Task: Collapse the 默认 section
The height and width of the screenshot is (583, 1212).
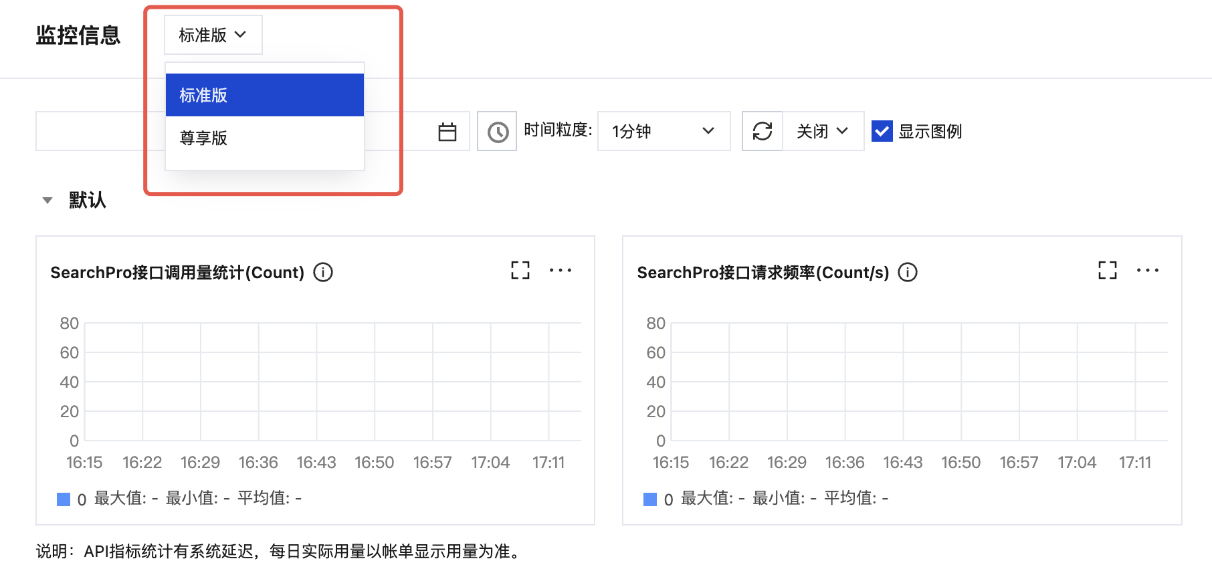Action: pos(47,200)
